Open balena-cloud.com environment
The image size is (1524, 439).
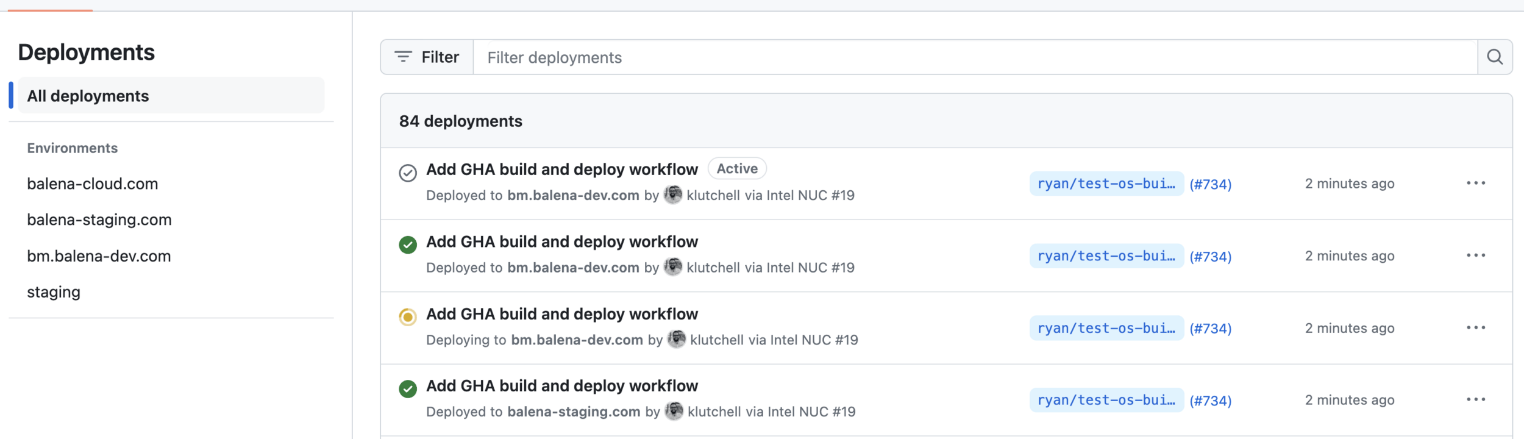93,184
